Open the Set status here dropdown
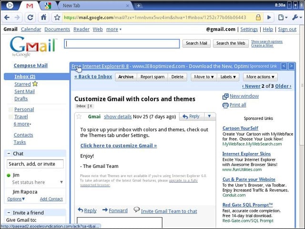Image resolution: width=305 pixels, height=229 pixels. (61, 182)
